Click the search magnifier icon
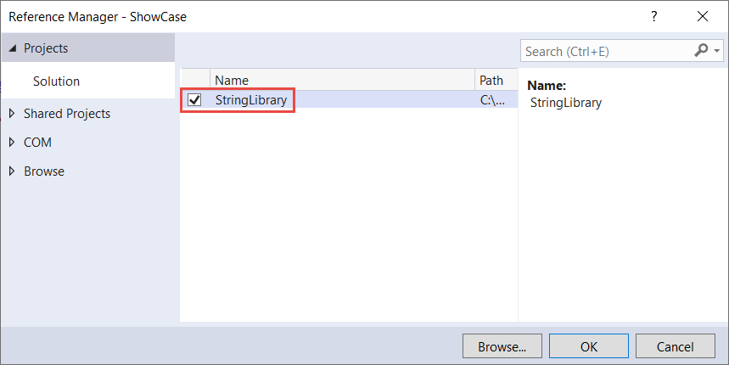 click(x=701, y=51)
